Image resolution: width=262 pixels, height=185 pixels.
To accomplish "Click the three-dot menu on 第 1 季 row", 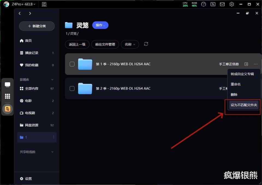I will pos(255,64).
